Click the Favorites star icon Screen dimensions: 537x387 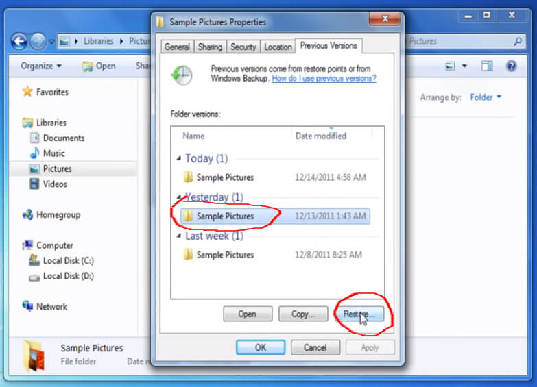[27, 92]
